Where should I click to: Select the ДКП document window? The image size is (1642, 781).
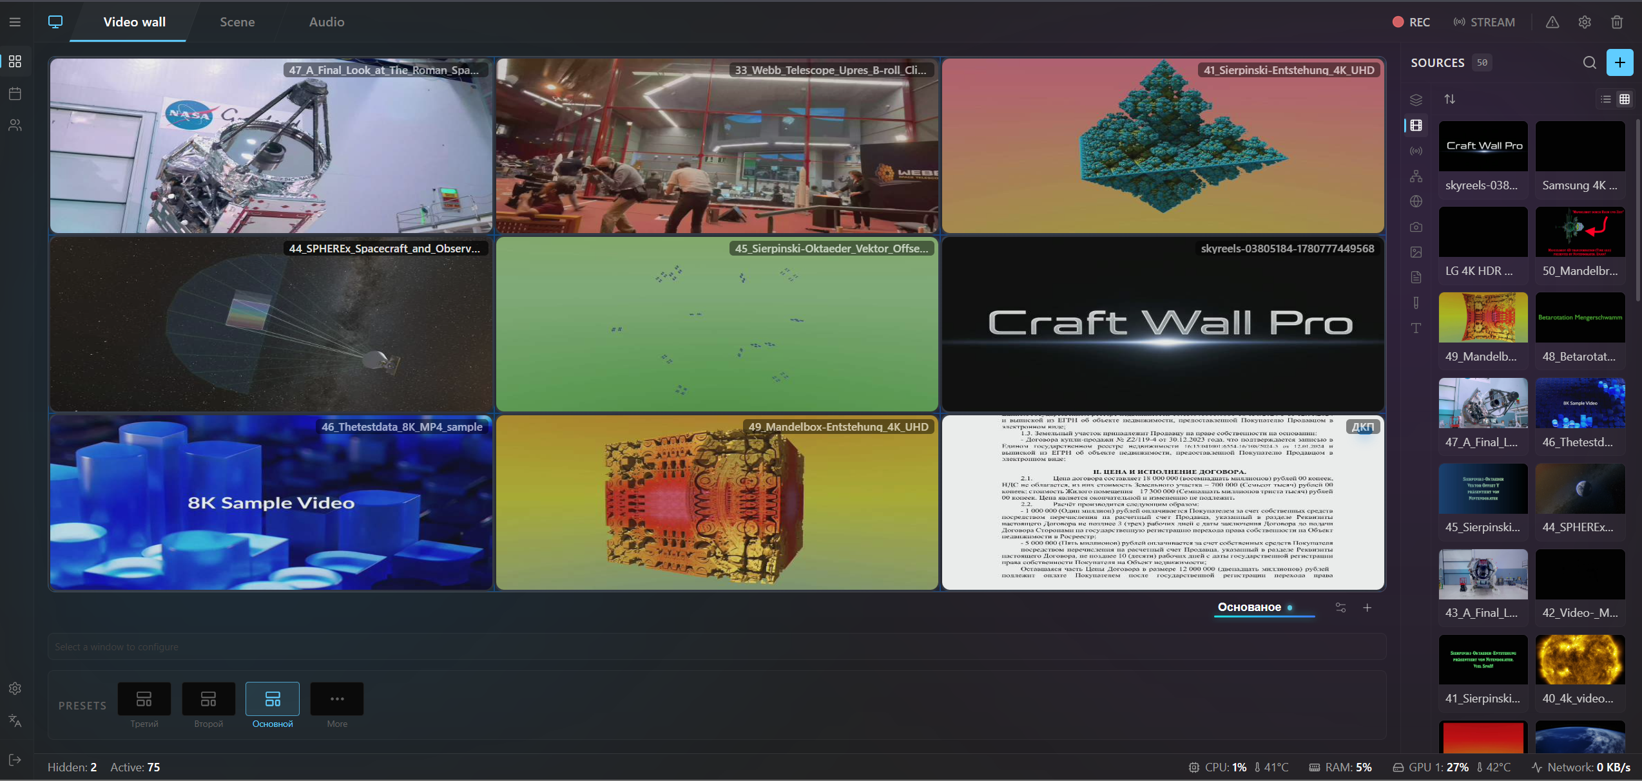coord(1163,502)
